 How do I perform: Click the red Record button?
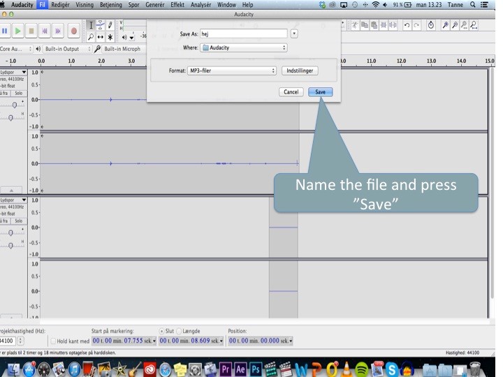(74, 31)
